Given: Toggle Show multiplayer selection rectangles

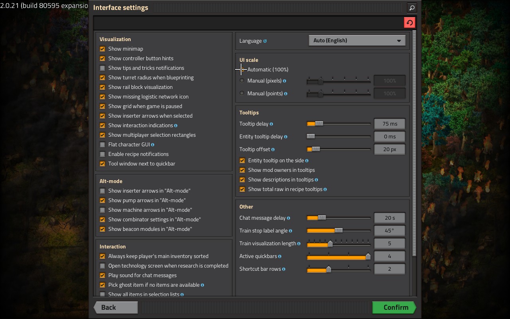Looking at the screenshot, I should click(102, 135).
